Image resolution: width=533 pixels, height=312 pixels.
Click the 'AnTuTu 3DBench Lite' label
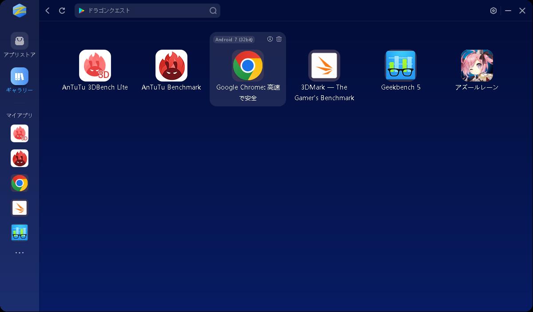tap(95, 87)
